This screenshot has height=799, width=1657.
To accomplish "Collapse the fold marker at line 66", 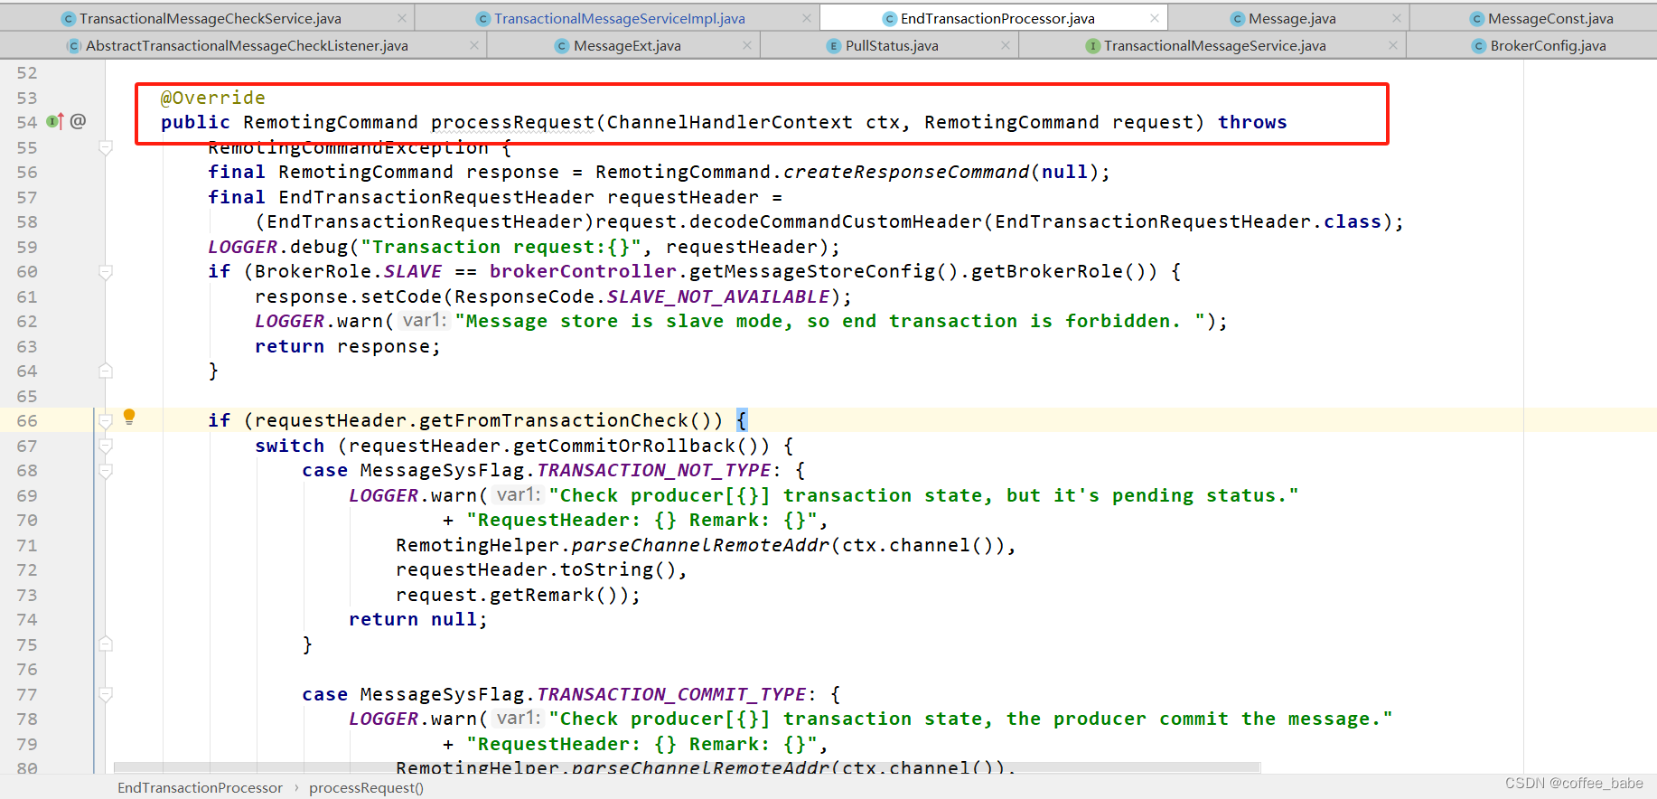I will click(x=106, y=421).
